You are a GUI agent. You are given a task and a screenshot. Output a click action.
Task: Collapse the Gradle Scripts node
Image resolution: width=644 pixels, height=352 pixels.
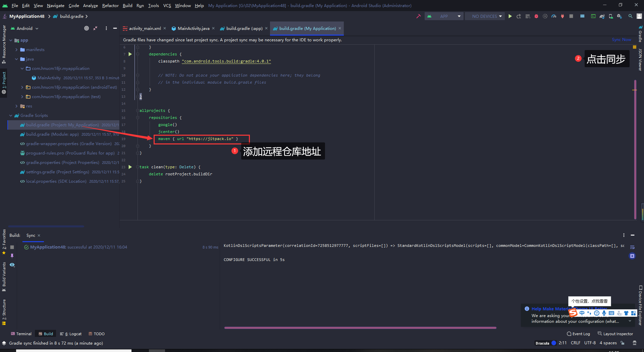(11, 116)
